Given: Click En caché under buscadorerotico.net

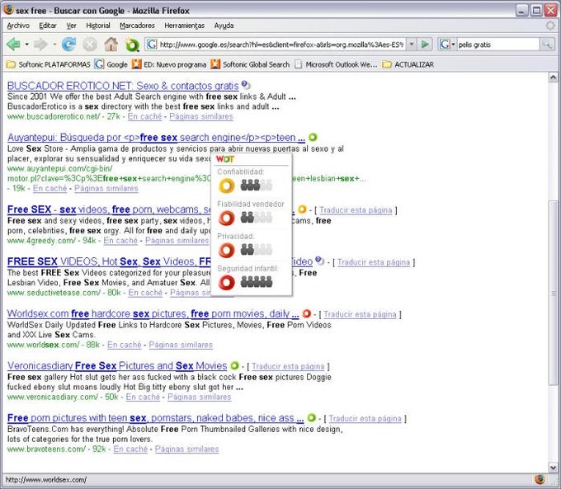Looking at the screenshot, I should [145, 116].
